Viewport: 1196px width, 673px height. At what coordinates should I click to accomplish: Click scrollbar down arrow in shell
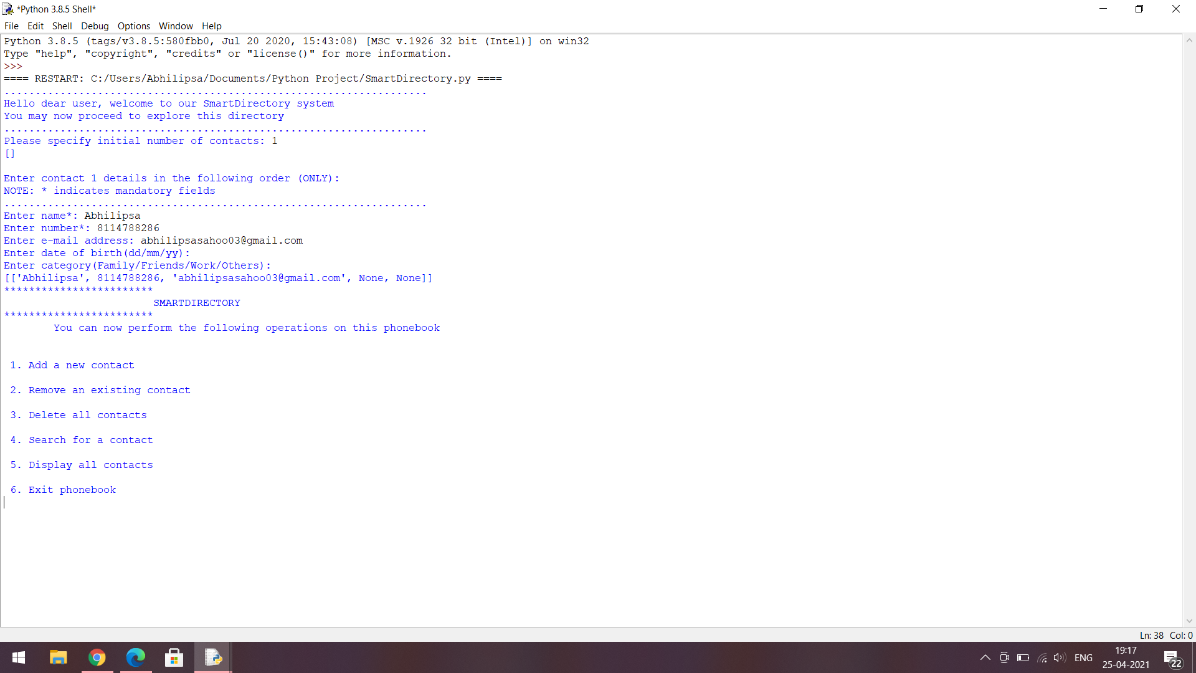click(x=1189, y=621)
